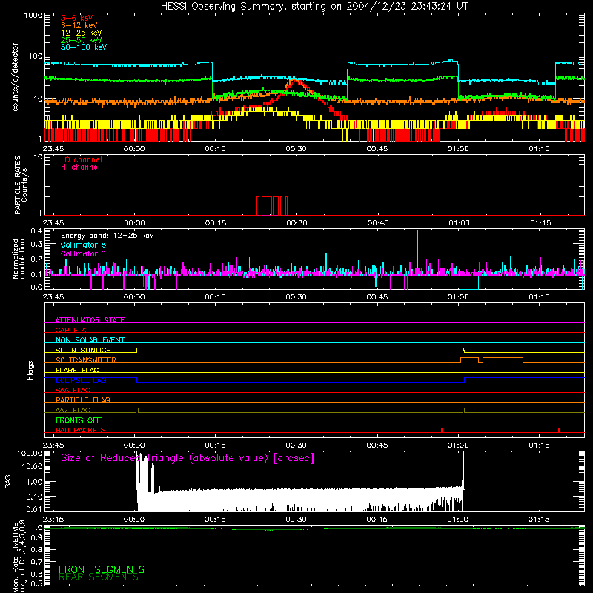Click the red BAD_PACKETS label
Image resolution: width=593 pixels, height=593 pixels.
pyautogui.click(x=81, y=430)
